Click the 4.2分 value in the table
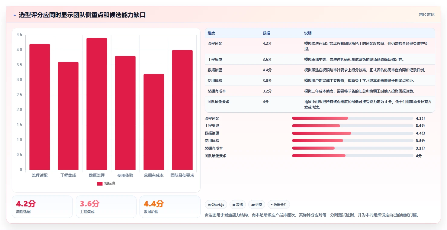This screenshot has width=447, height=230. [x=267, y=44]
